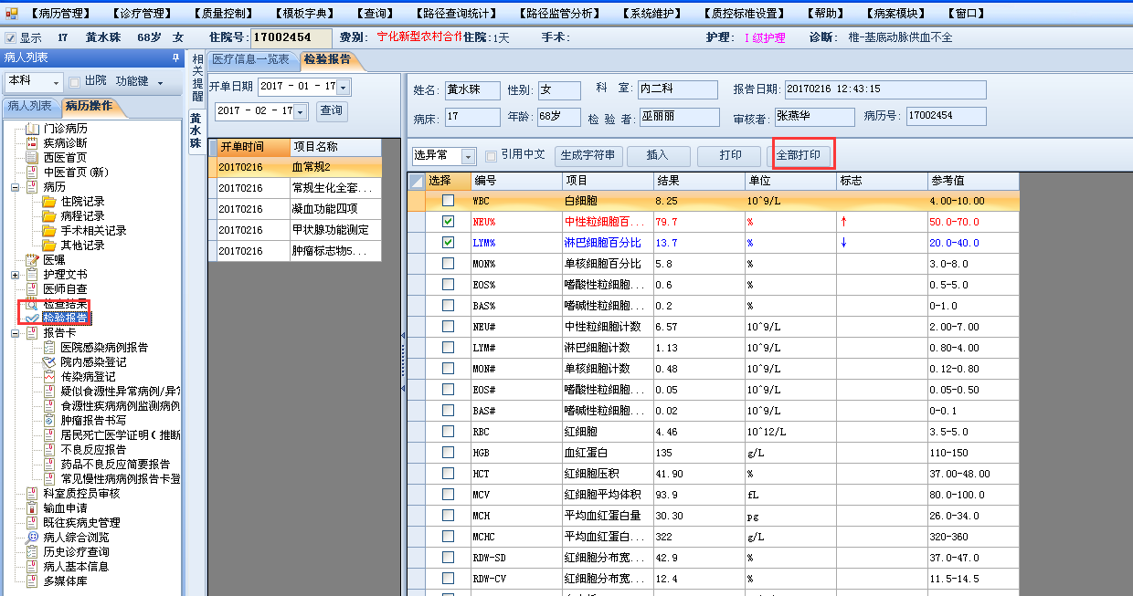Open the 本科 department dropdown

[56, 82]
